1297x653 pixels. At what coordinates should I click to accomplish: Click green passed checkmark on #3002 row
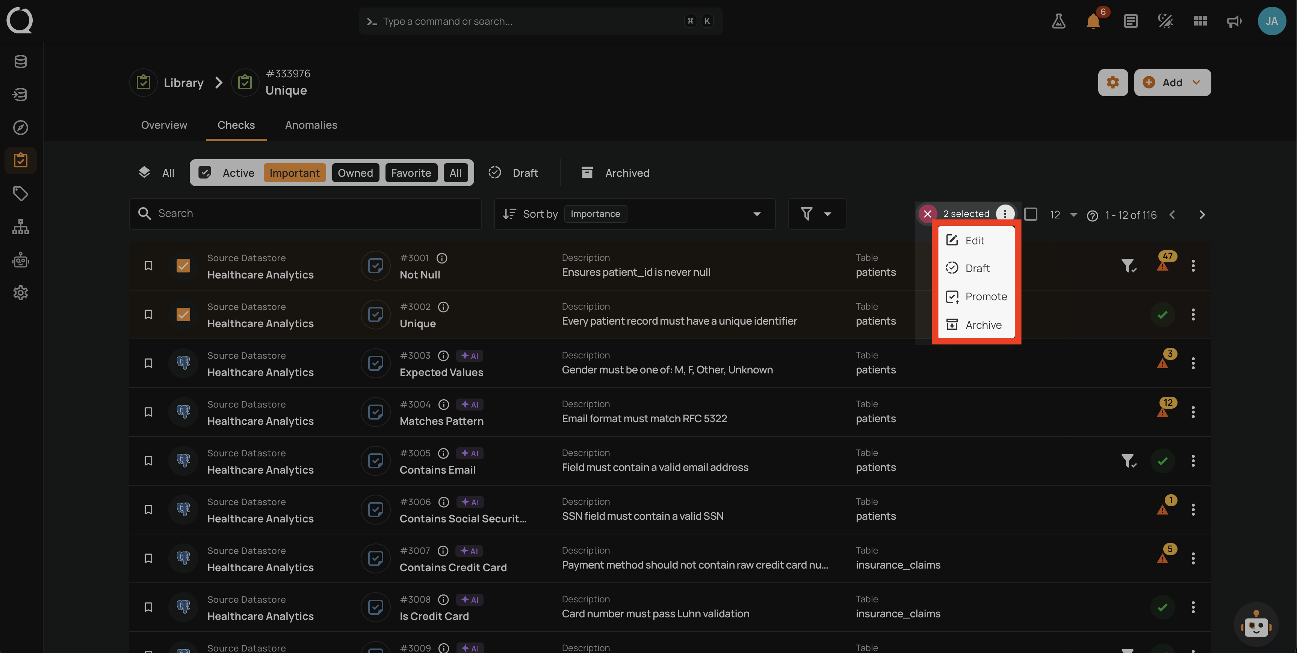tap(1162, 314)
